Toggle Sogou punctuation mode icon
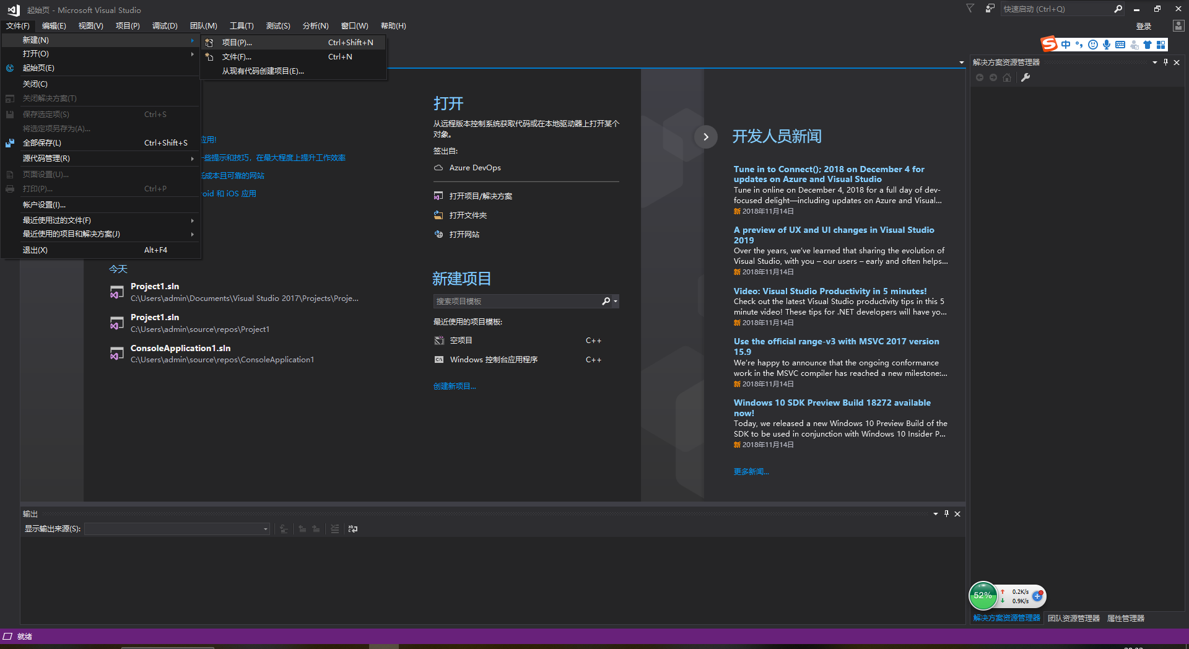Screen dimensions: 1189x649 [x=1079, y=45]
